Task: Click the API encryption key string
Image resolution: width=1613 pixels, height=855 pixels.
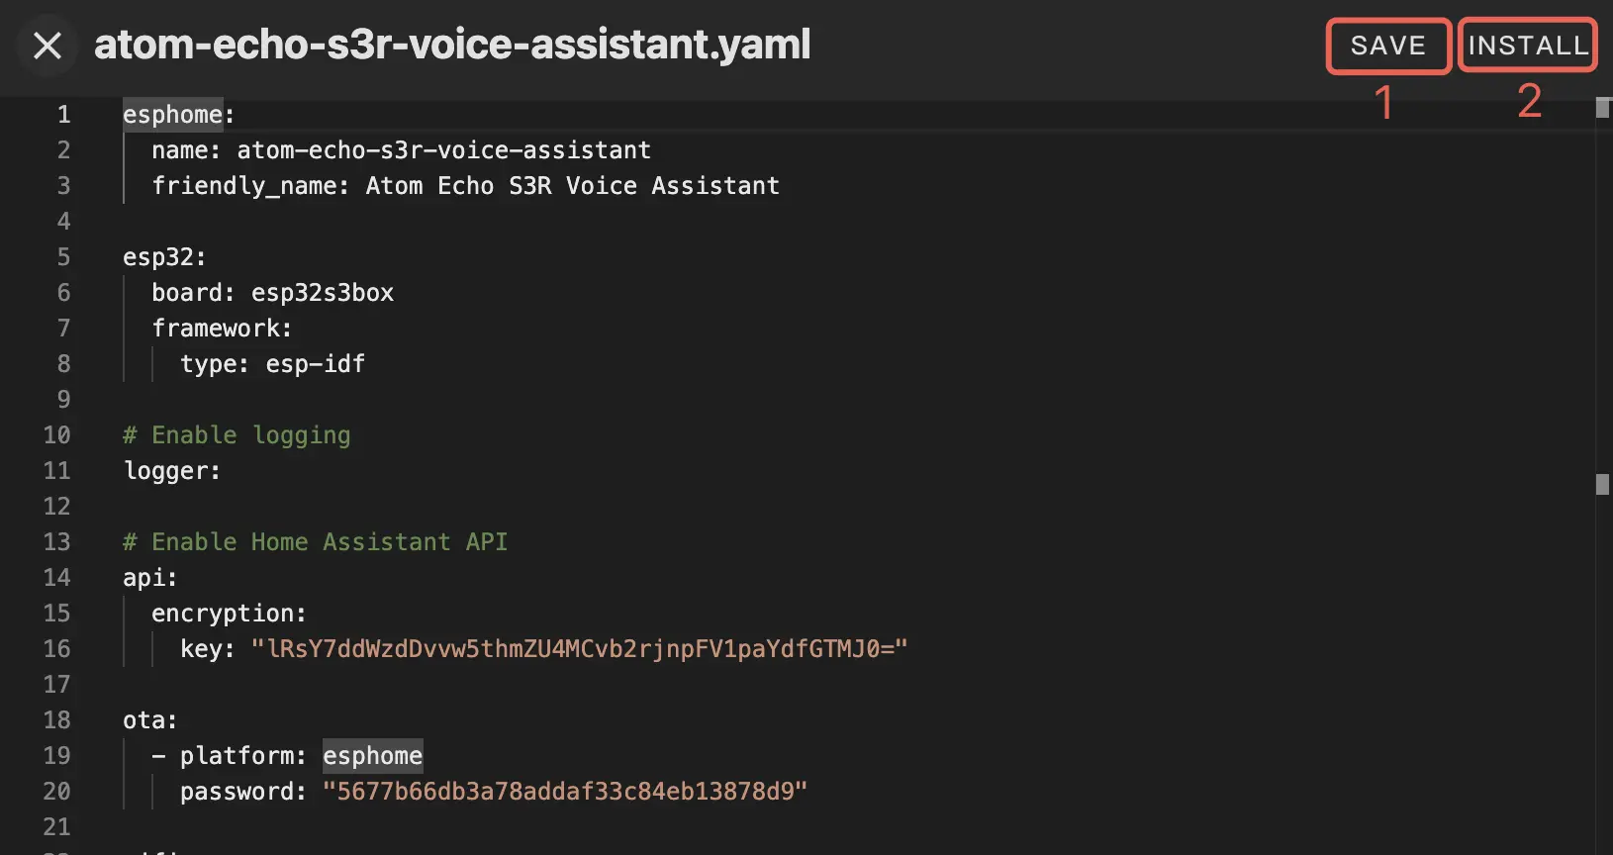Action: click(579, 649)
